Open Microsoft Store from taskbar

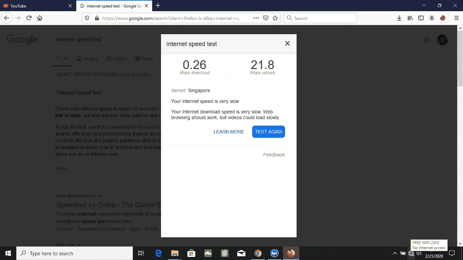pyautogui.click(x=191, y=253)
